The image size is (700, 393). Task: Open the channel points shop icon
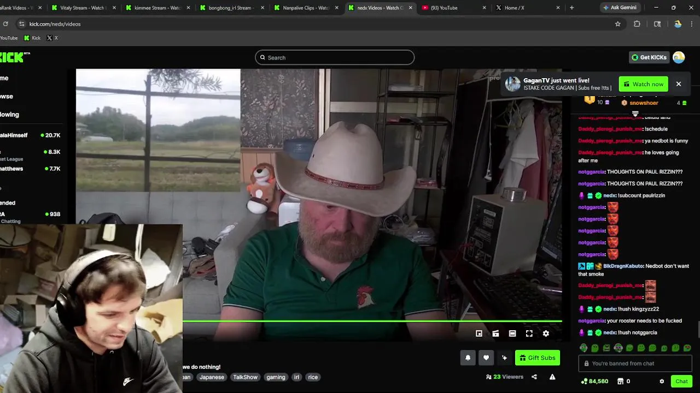click(x=621, y=381)
